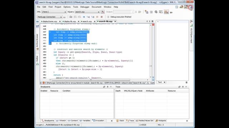Open the Debugger menu

click(85, 7)
